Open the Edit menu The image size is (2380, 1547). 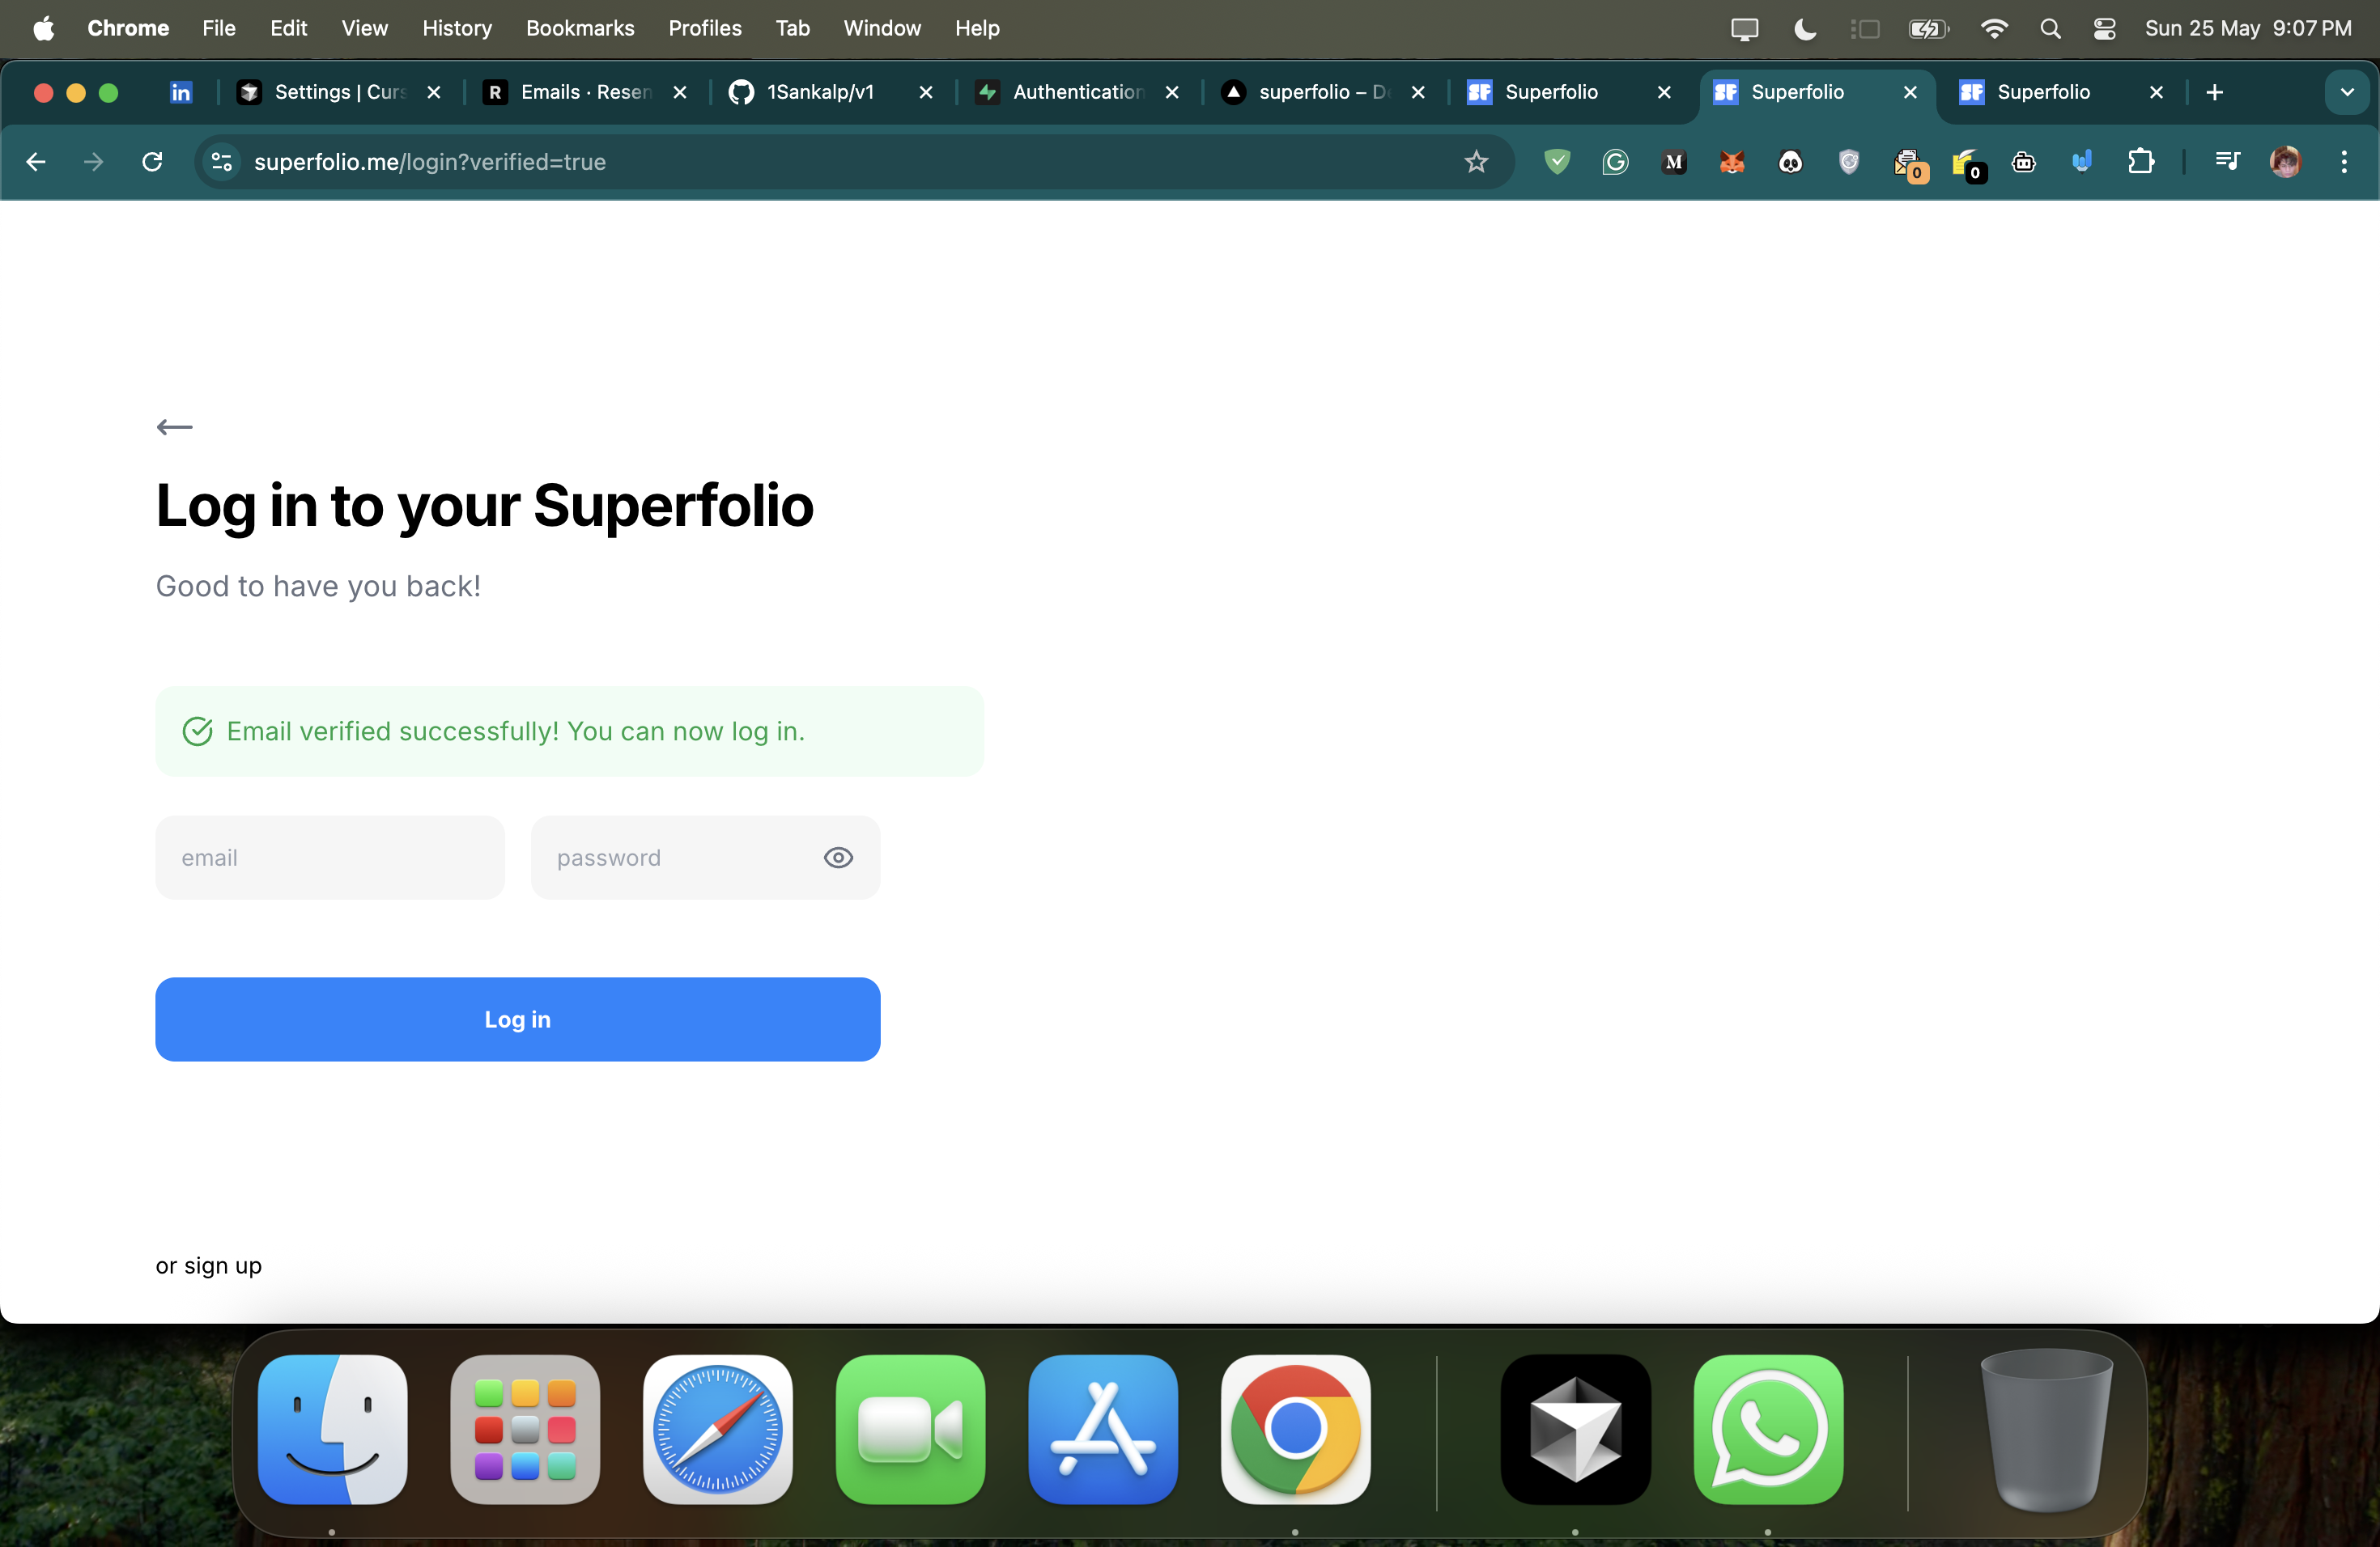point(288,28)
